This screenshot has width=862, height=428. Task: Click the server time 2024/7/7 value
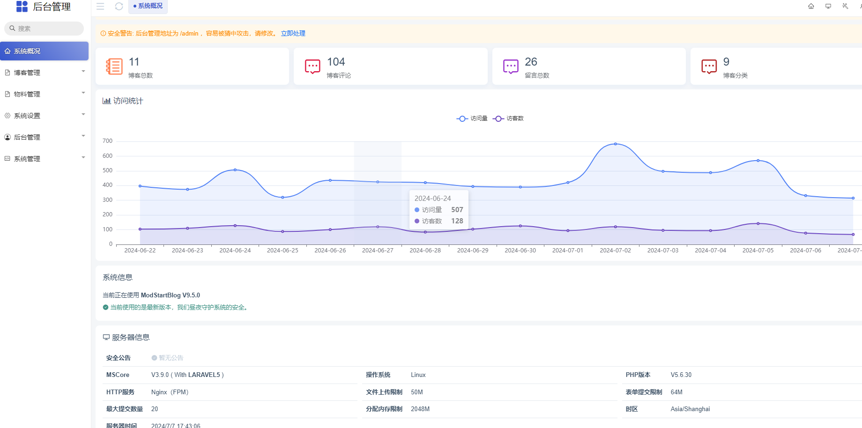(176, 426)
